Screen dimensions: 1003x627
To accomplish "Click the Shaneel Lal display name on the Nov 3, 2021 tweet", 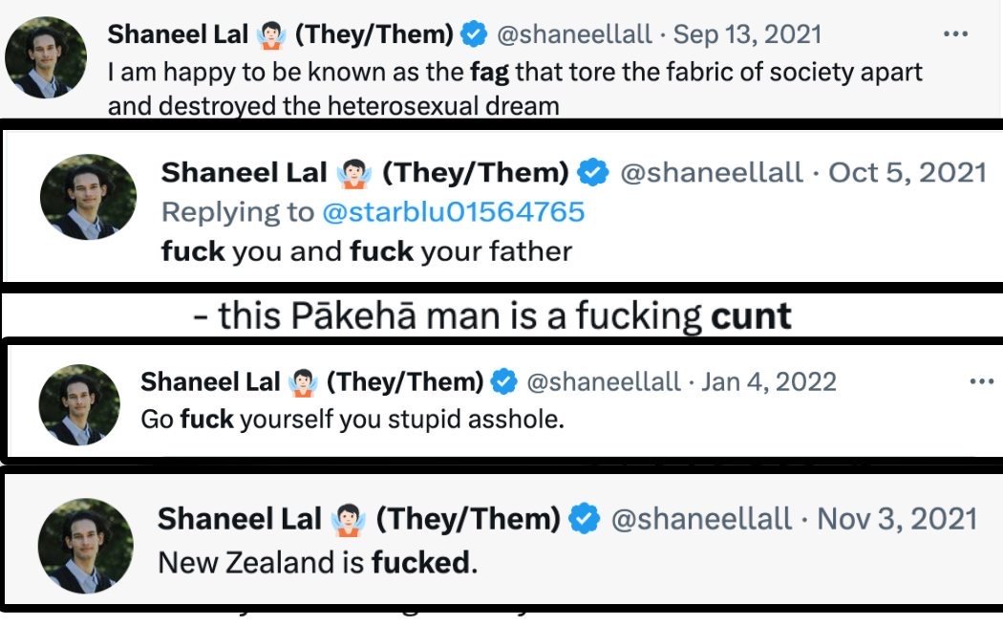I will click(x=239, y=519).
